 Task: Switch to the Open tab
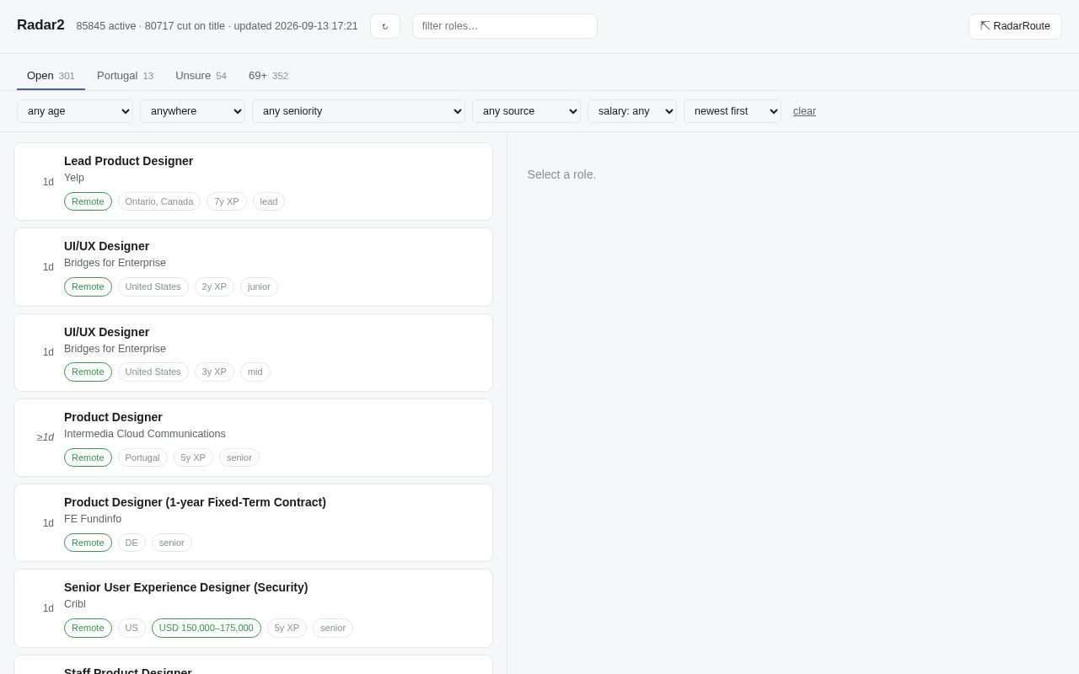tap(51, 76)
